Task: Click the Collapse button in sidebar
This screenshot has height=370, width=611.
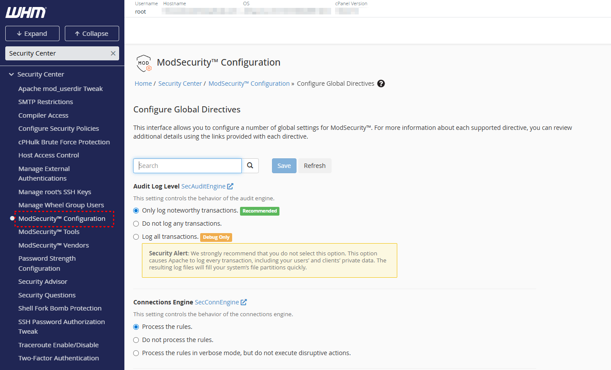Action: pyautogui.click(x=92, y=34)
